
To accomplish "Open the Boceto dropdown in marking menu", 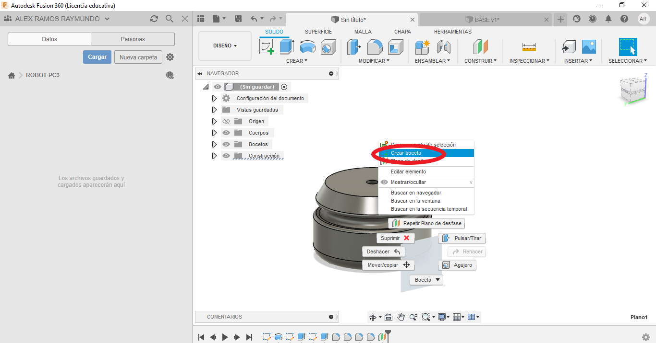I will (x=426, y=280).
